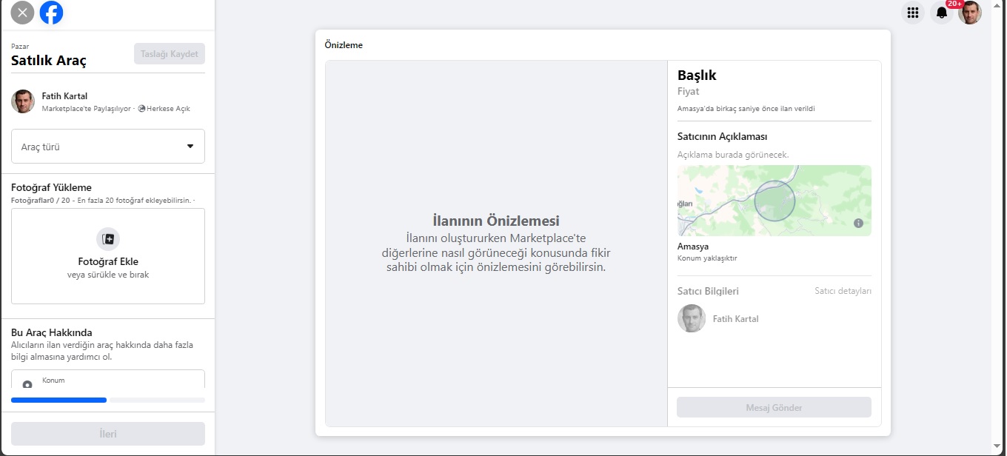
Task: Click Taslağı Kaydet button
Action: click(170, 54)
